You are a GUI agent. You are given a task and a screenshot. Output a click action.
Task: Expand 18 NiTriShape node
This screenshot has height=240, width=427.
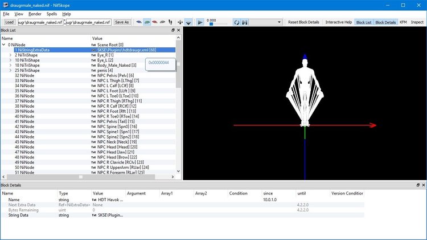[x=10, y=65]
